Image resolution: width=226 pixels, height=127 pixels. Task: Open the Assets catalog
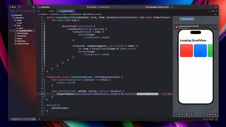18,38
